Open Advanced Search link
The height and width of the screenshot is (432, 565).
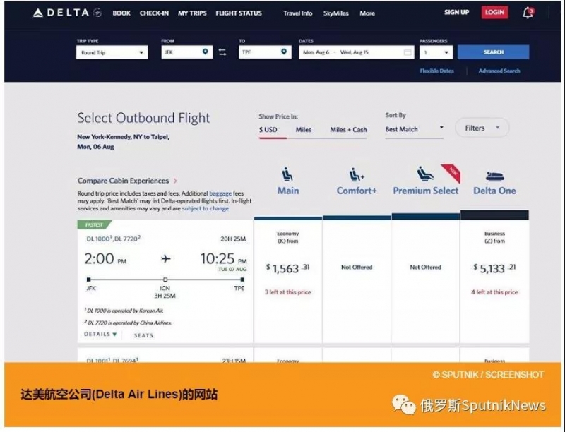coord(499,71)
